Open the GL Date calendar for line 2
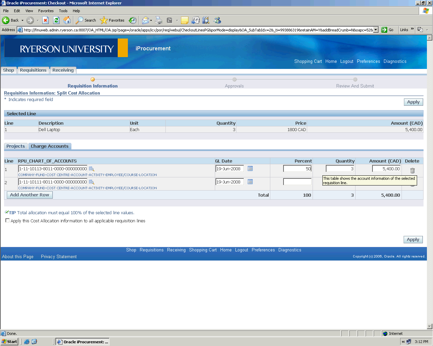Screen dimensions: 433x346 (x=250, y=182)
